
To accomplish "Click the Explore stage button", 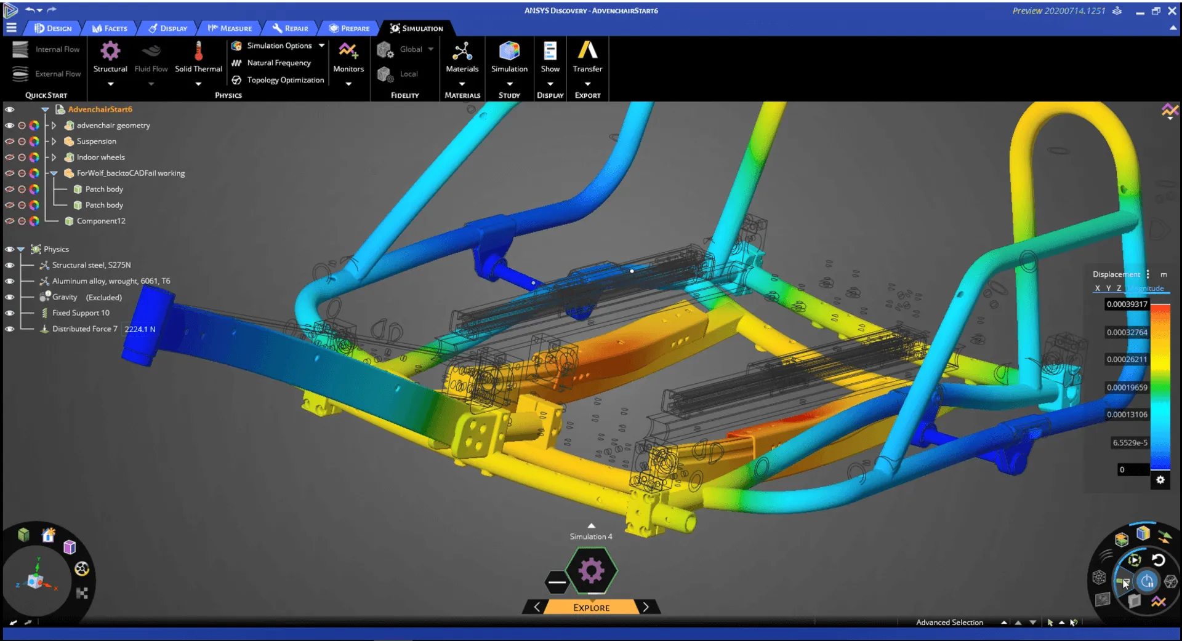I will tap(591, 608).
